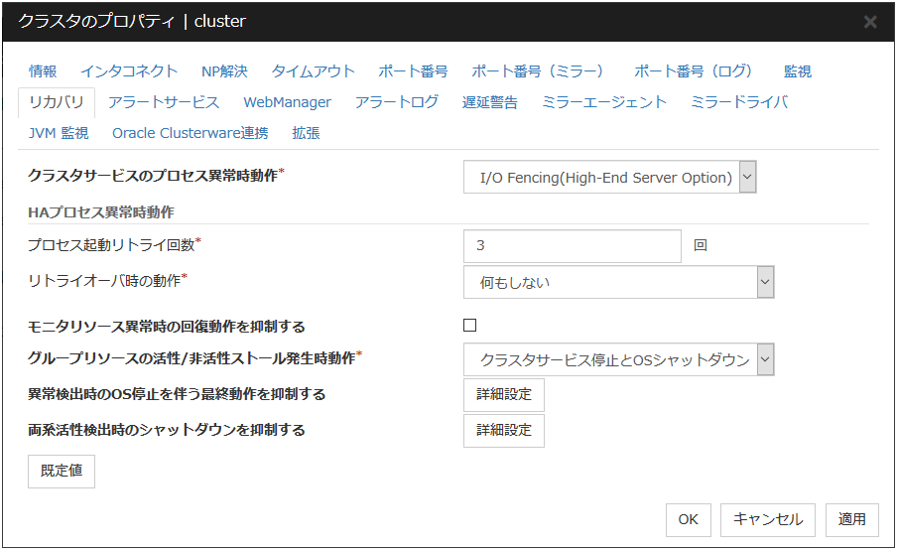Viewport: 897px width, 550px height.
Task: Open the JVM 監視 tab
Action: tap(59, 133)
